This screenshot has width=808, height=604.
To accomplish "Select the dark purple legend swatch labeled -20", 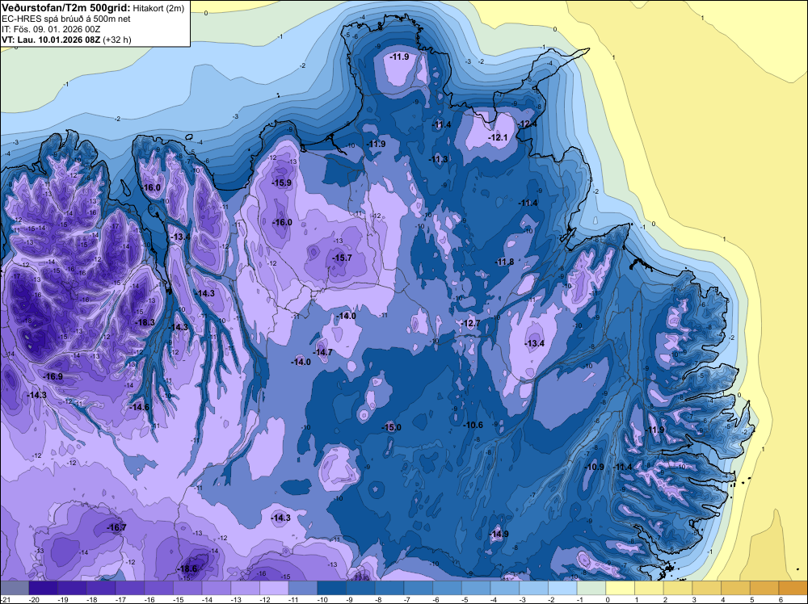I will point(44,588).
